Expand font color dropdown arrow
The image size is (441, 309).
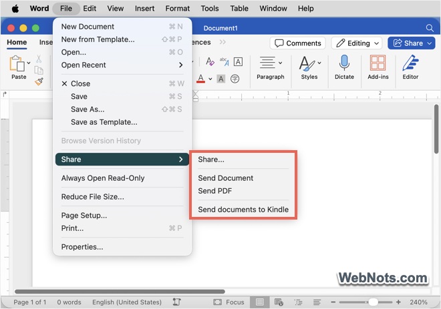pos(210,79)
